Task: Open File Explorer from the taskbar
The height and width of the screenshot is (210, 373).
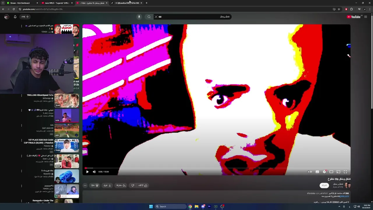Action: 196,206
